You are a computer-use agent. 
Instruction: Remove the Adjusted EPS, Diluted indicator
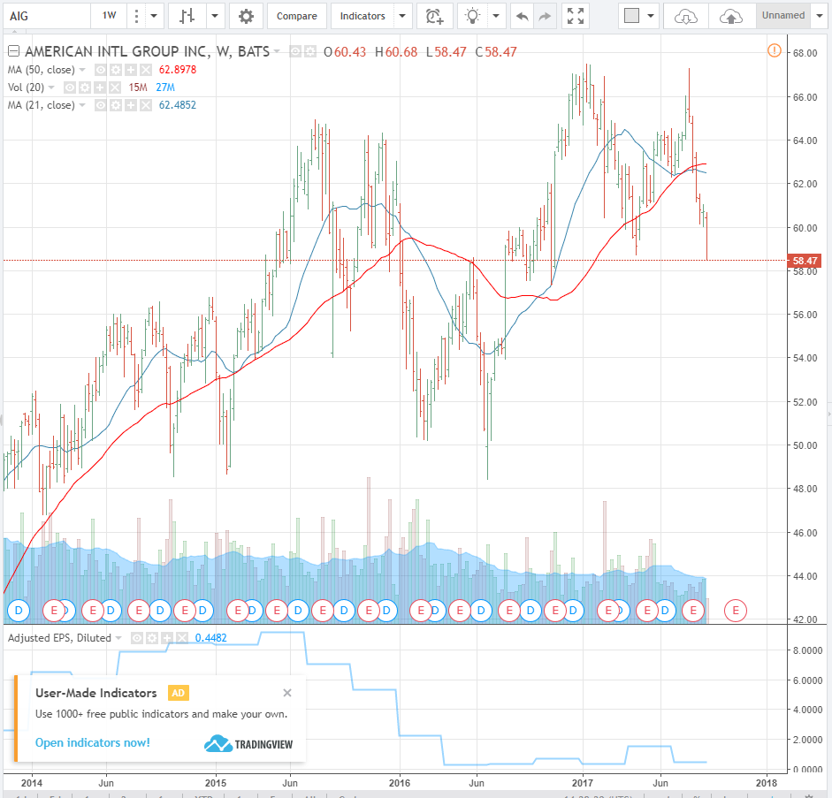pos(181,638)
